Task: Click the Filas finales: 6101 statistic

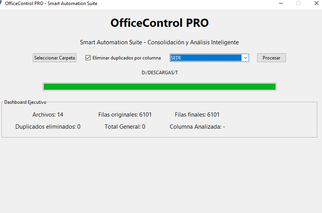Action: (x=197, y=115)
